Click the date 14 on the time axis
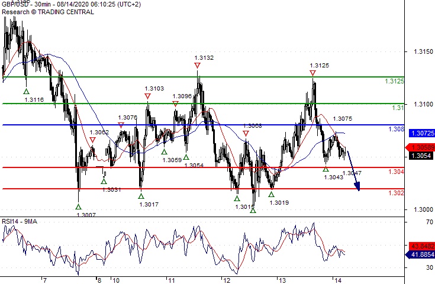 tap(337, 280)
